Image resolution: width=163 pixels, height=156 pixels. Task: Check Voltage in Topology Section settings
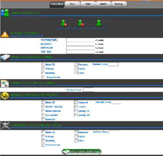tap(43, 136)
